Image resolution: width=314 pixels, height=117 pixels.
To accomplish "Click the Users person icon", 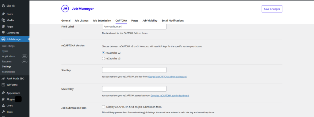I will click(x=3, y=105).
